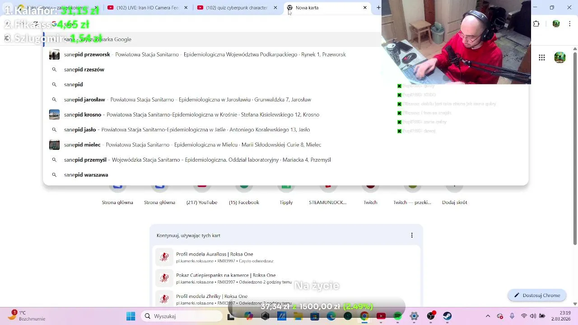Viewport: 578px width, 325px height.
Task: Click the sanepid przeworsk place thumbnail
Action: click(x=54, y=55)
